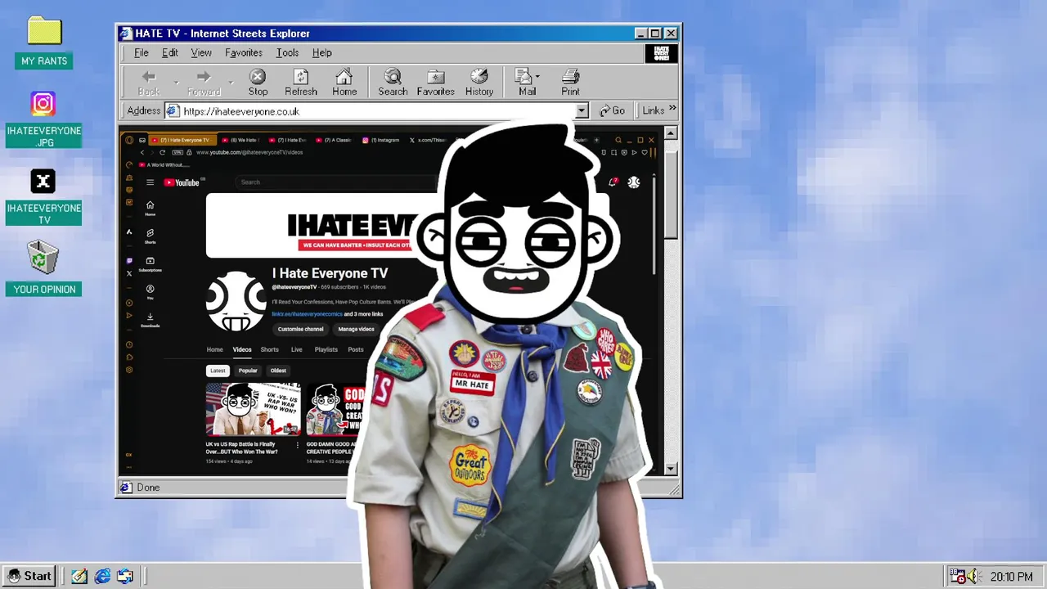1047x589 pixels.
Task: Select the Oldest filter chip
Action: tap(278, 371)
